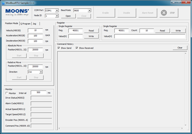Image resolution: width=192 pixels, height=134 pixels.
Task: Toggle the Show Received checkbox
Action: point(77,48)
